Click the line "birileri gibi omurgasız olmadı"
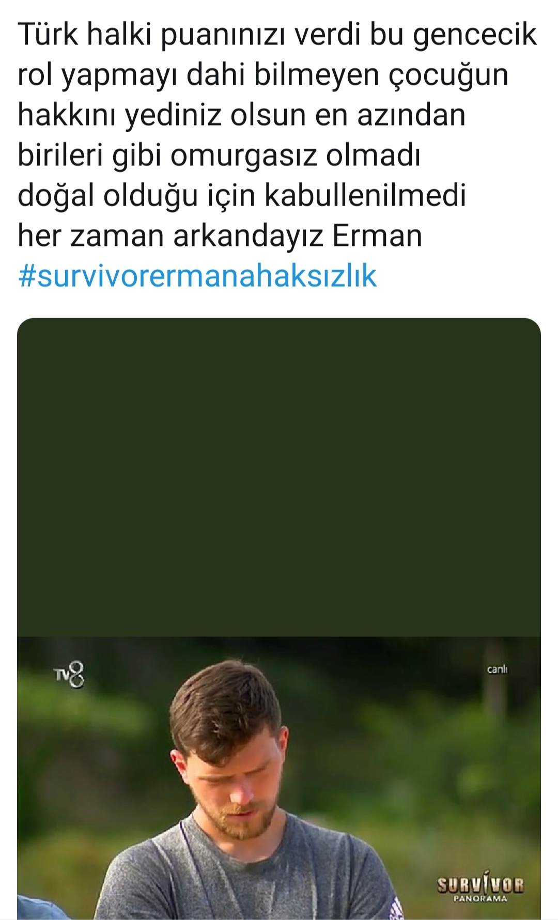 coord(219,155)
